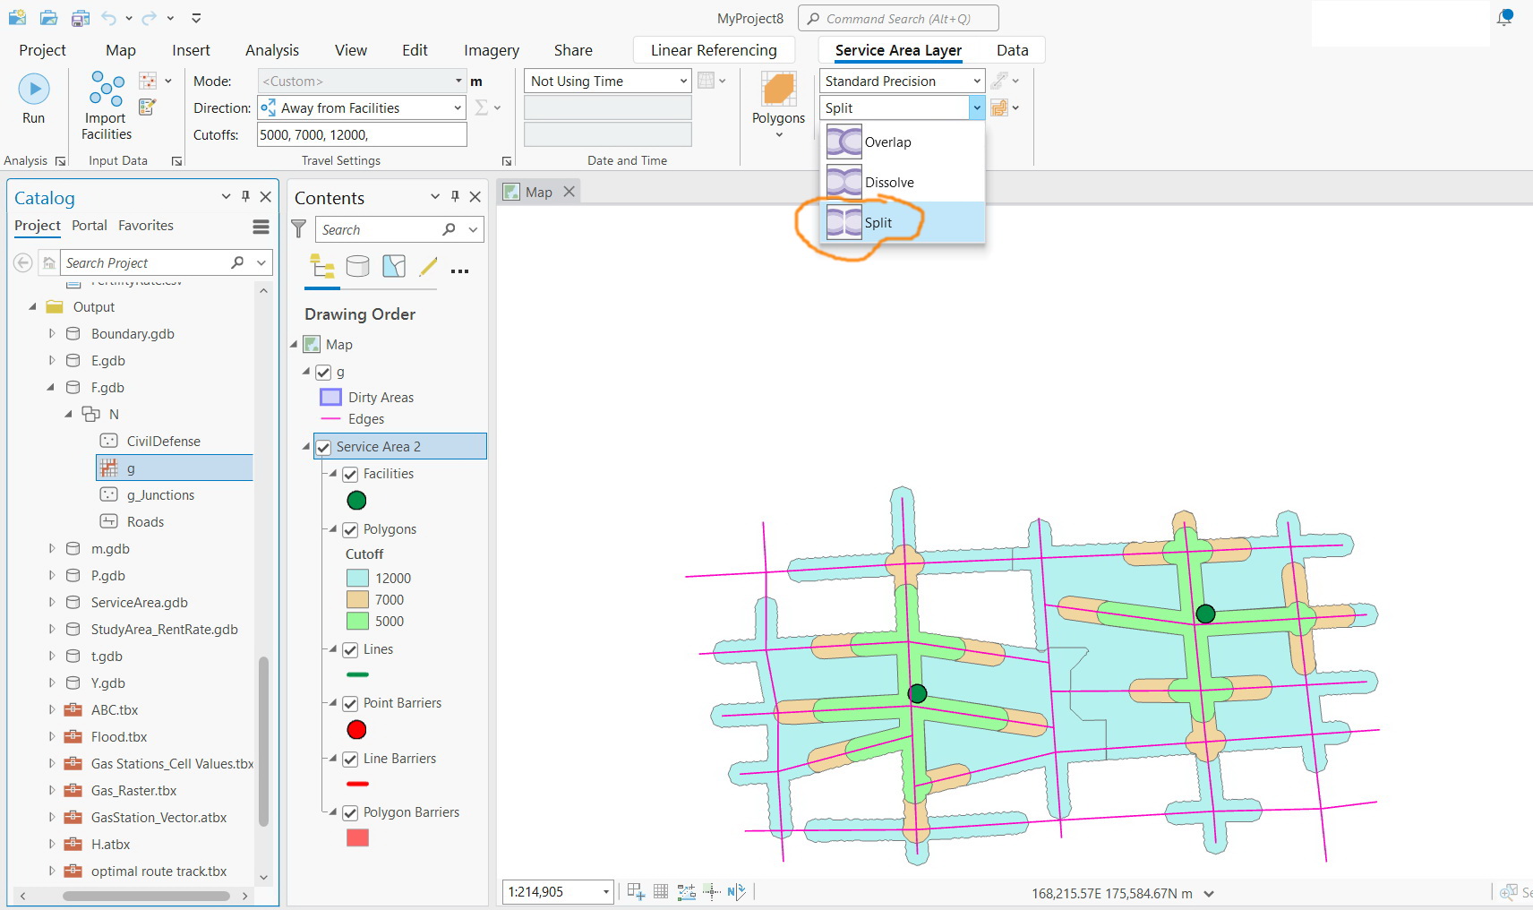The width and height of the screenshot is (1533, 910).
Task: Uncheck the Facilities layer checkbox
Action: (350, 474)
